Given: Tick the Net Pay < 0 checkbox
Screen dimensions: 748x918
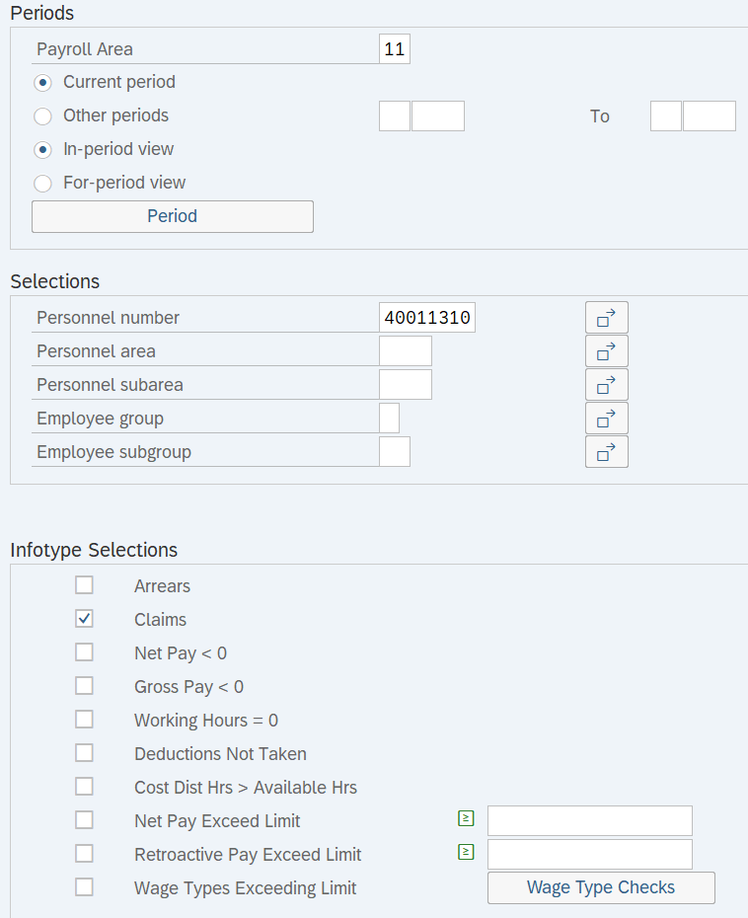Looking at the screenshot, I should click(x=85, y=652).
